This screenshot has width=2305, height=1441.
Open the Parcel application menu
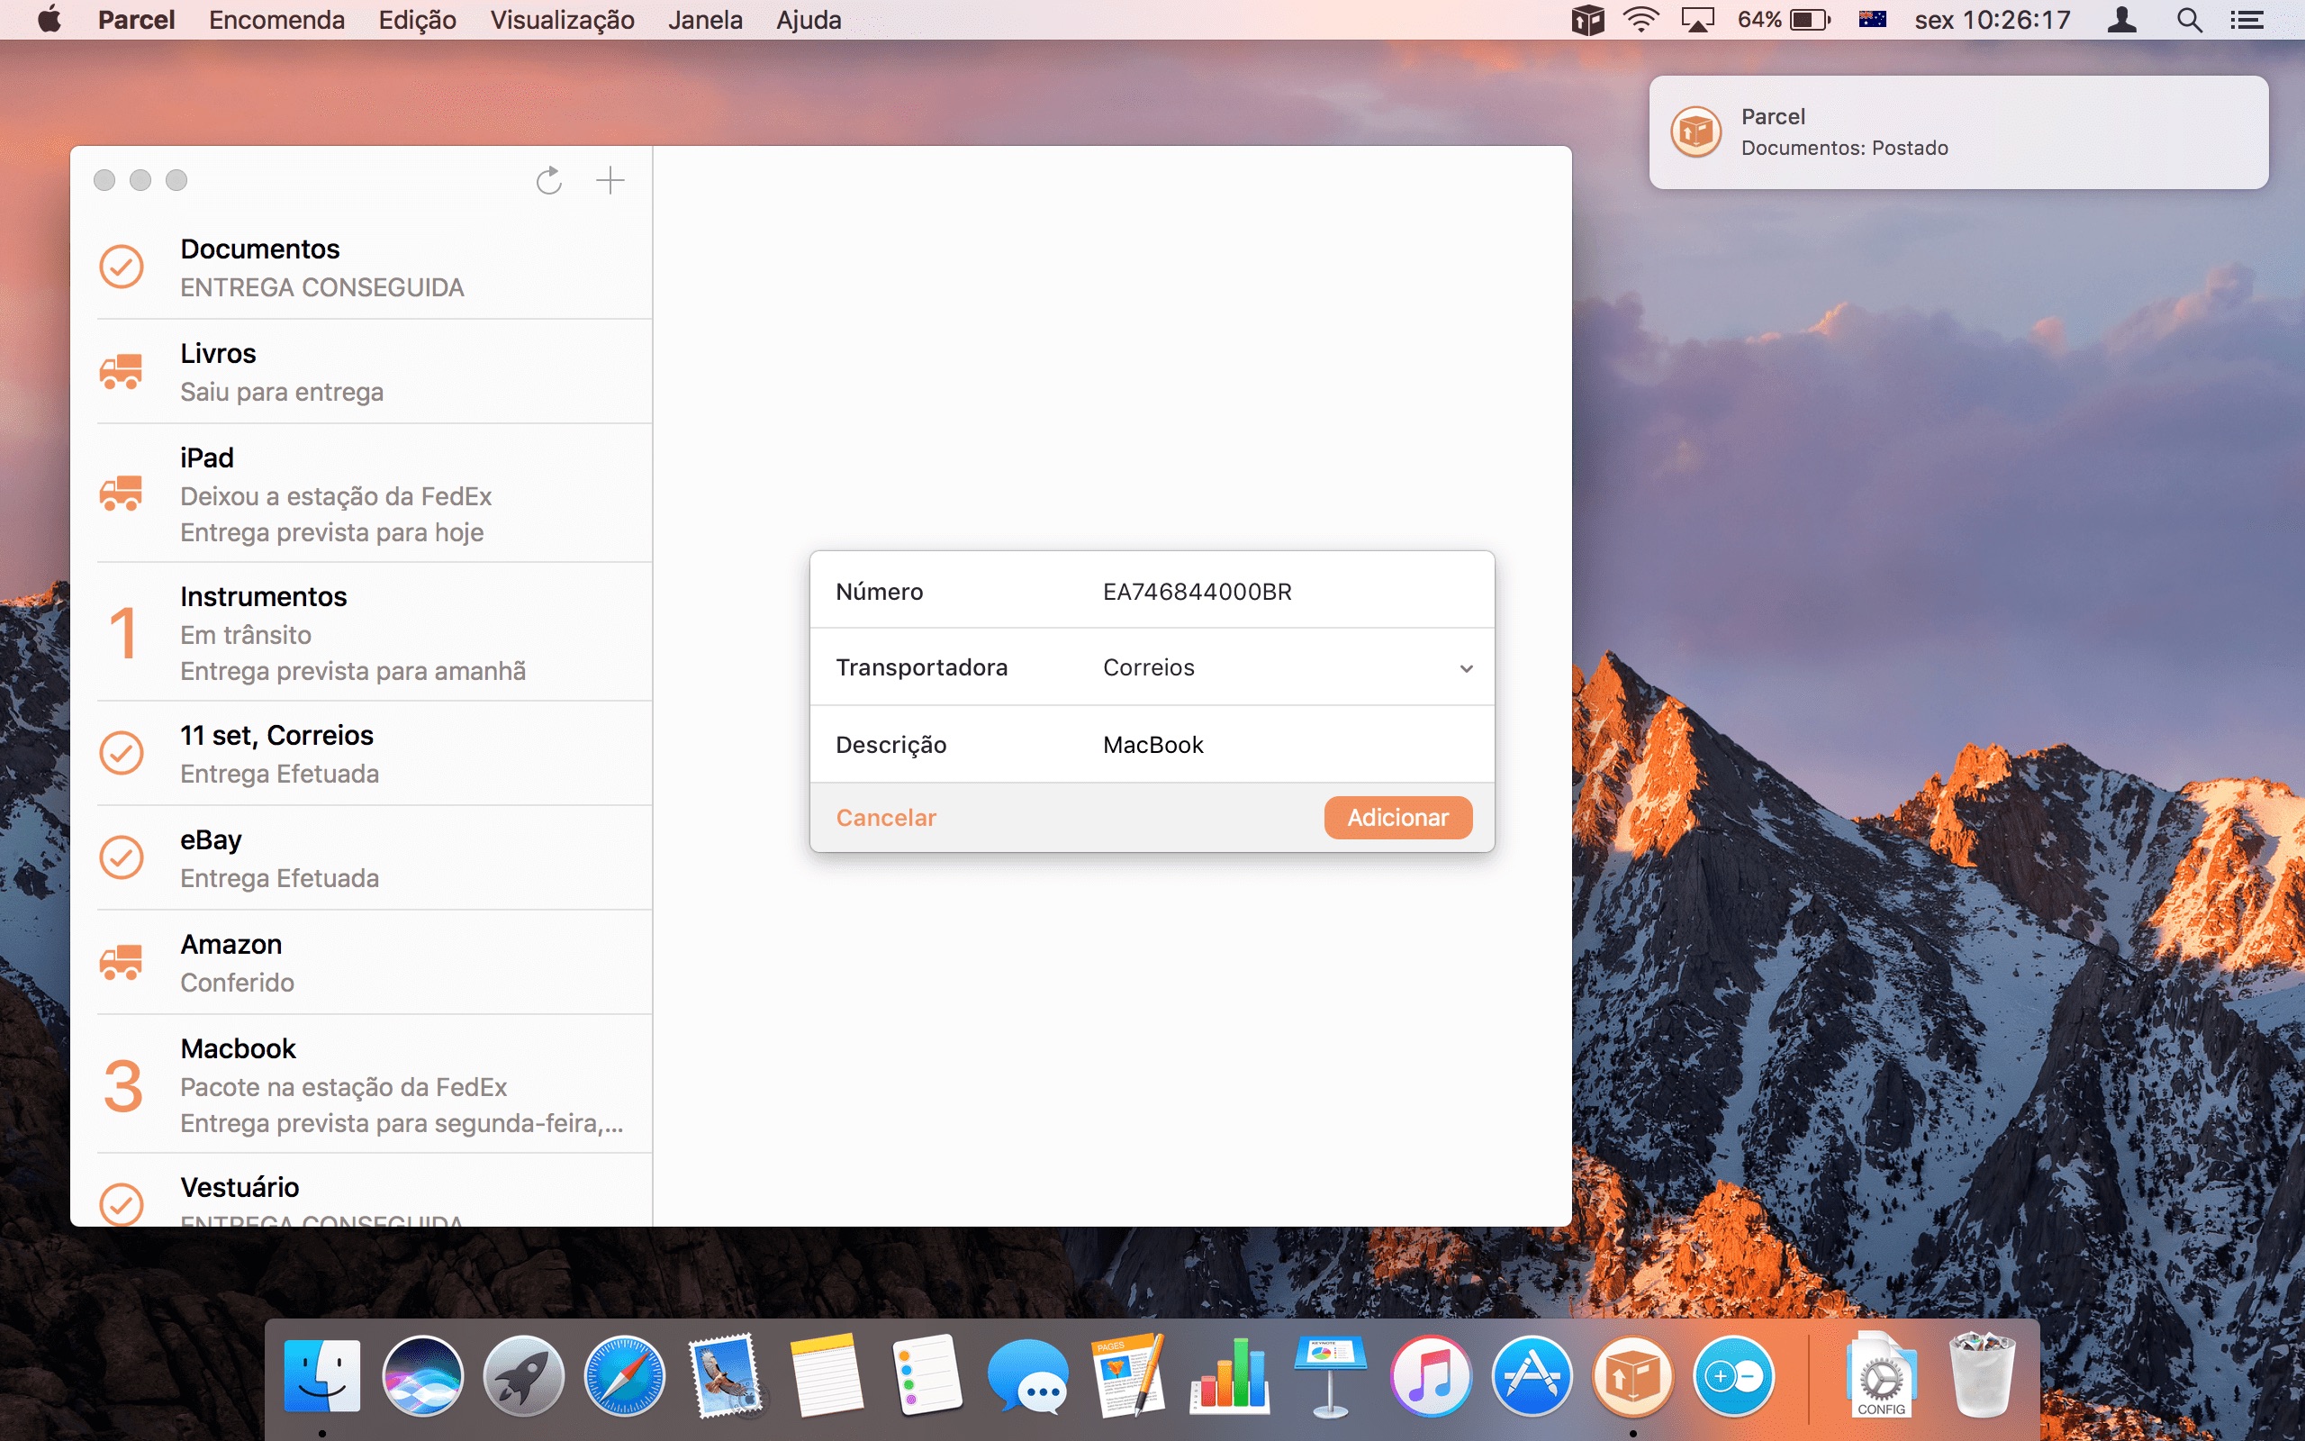[136, 20]
